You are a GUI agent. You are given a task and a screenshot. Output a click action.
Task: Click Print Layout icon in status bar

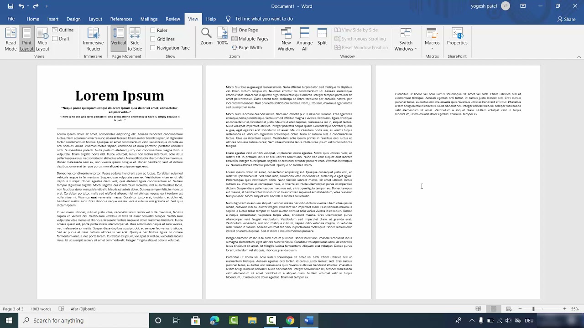[x=493, y=309]
